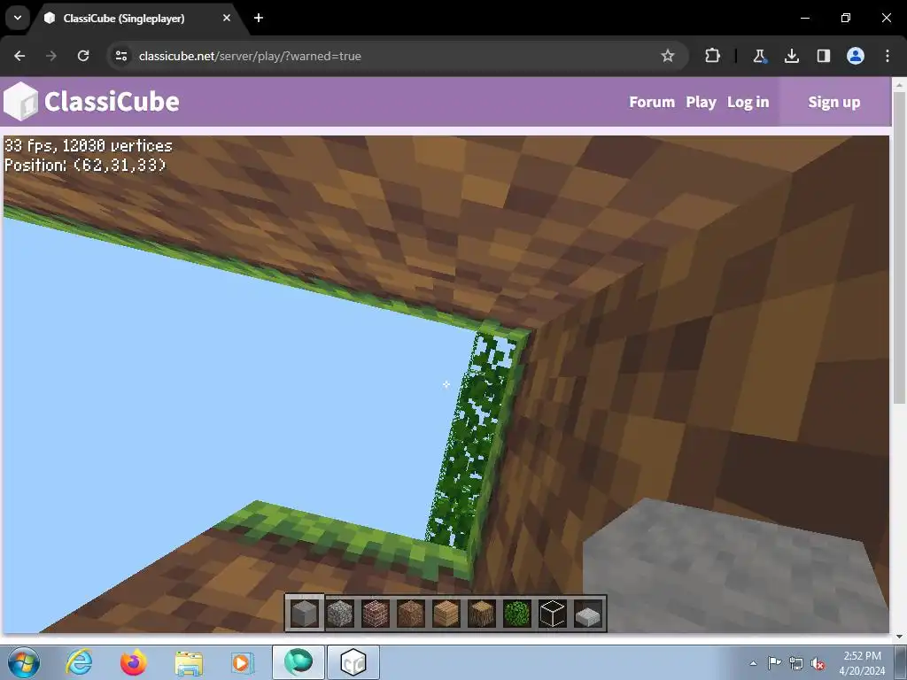Open the Forum page

coord(652,103)
